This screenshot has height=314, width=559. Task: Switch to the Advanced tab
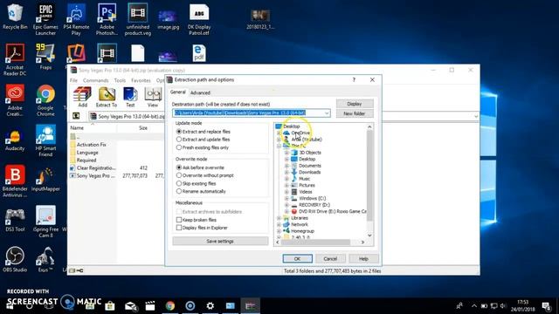click(200, 92)
